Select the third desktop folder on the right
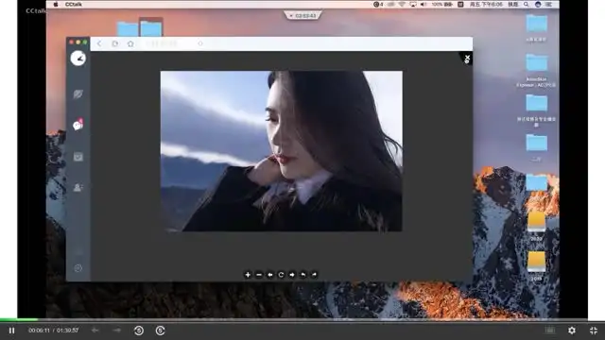Viewport: 605px width, 340px height. 536,103
